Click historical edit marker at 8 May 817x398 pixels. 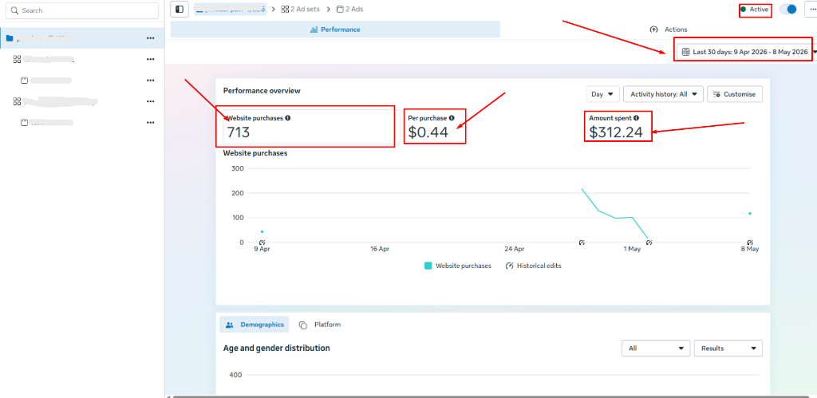click(750, 242)
